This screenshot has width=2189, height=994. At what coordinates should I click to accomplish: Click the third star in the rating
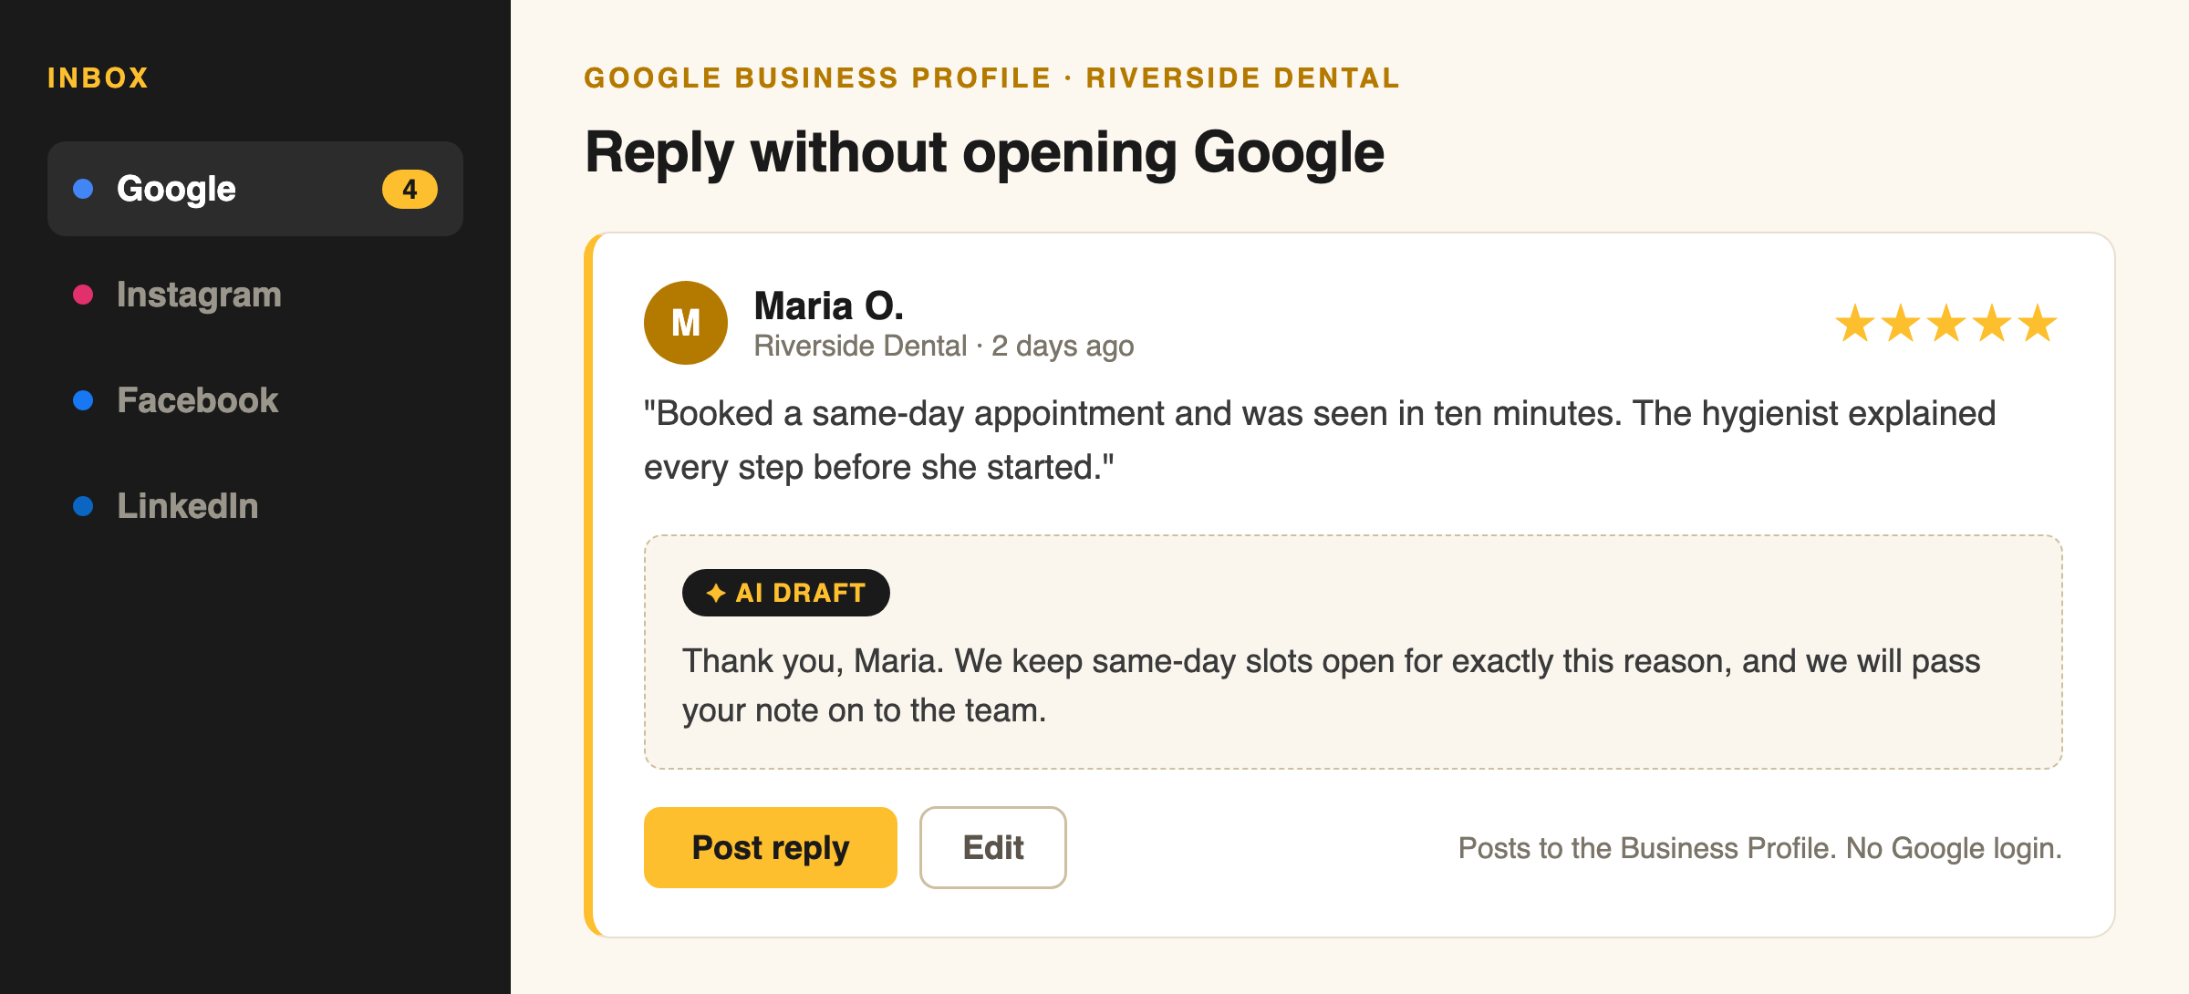(1946, 323)
